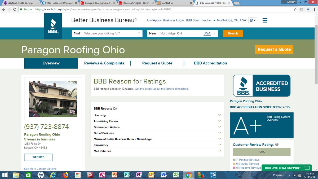This screenshot has width=318, height=179.
Task: Open the Windows Start menu
Action: click(x=5, y=175)
